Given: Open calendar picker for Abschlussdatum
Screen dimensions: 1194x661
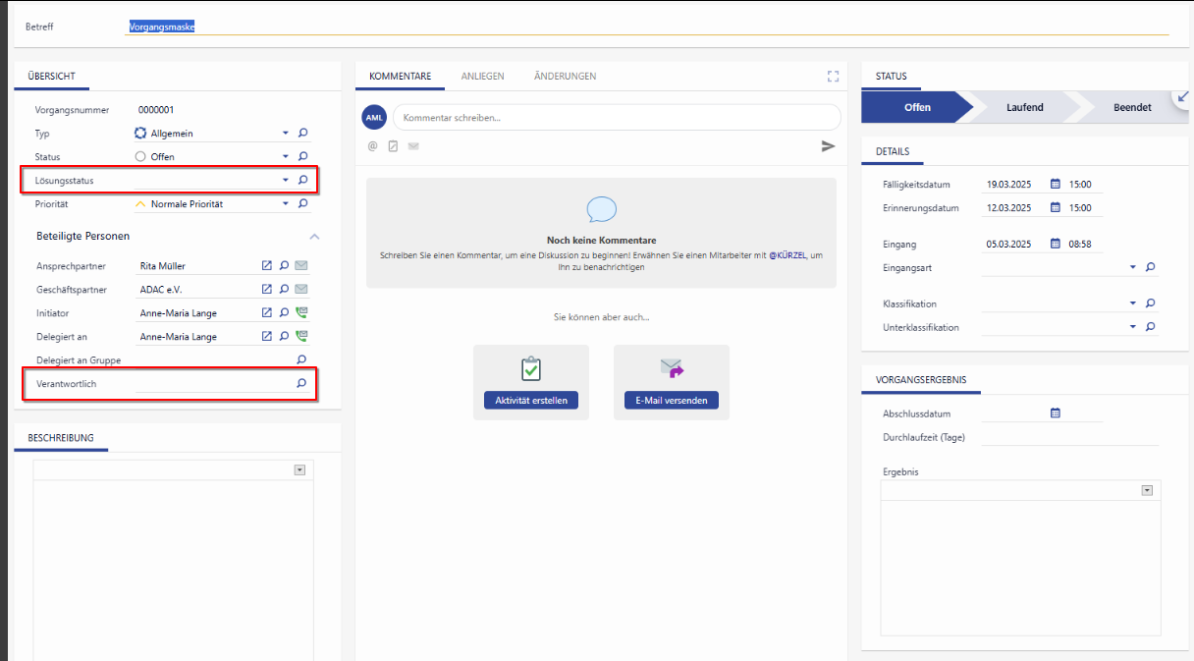Looking at the screenshot, I should [1056, 413].
